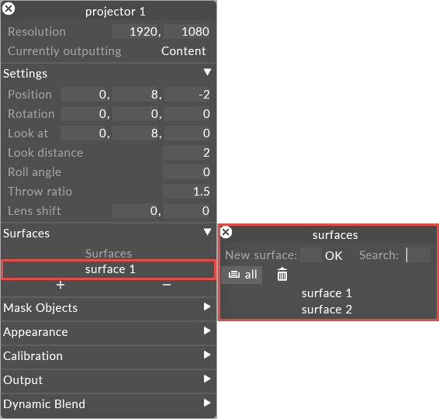Image resolution: width=439 pixels, height=419 pixels.
Task: Click the Throw ratio value field
Action: (x=186, y=192)
